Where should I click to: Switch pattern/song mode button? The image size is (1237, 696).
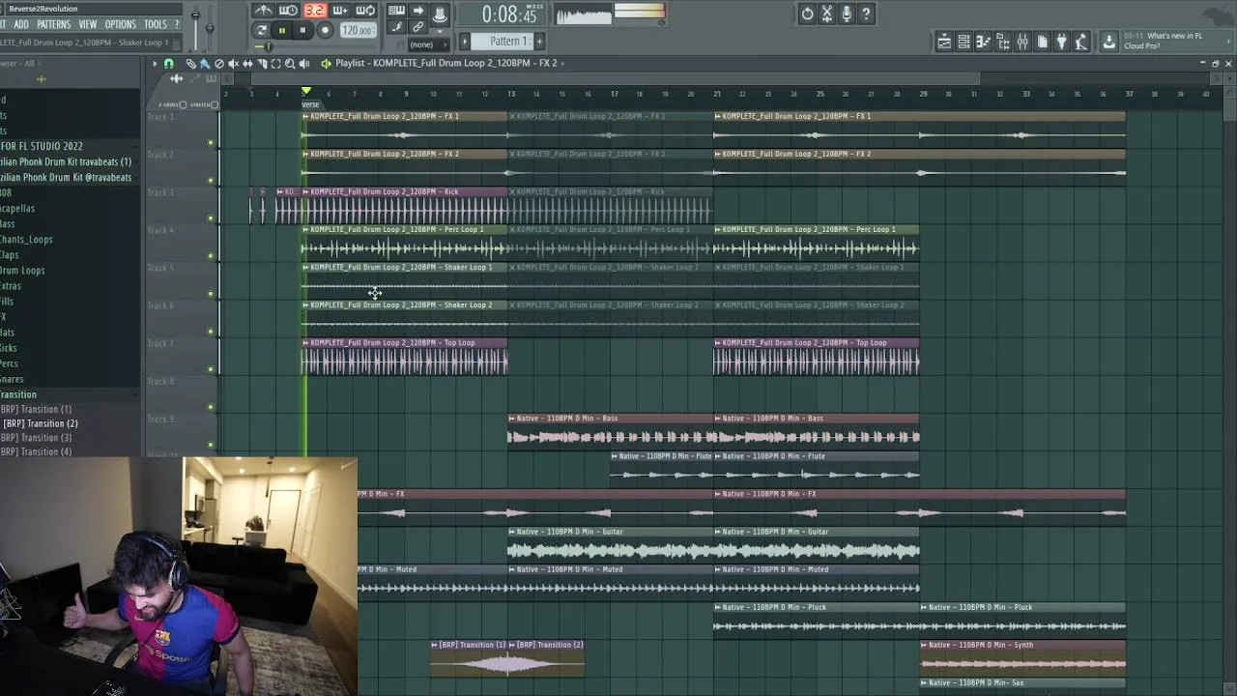point(261,30)
